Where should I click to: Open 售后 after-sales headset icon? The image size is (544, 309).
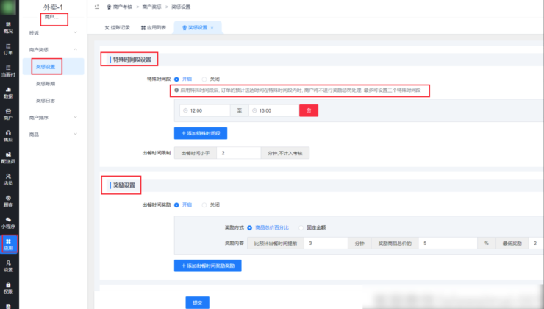tap(8, 136)
